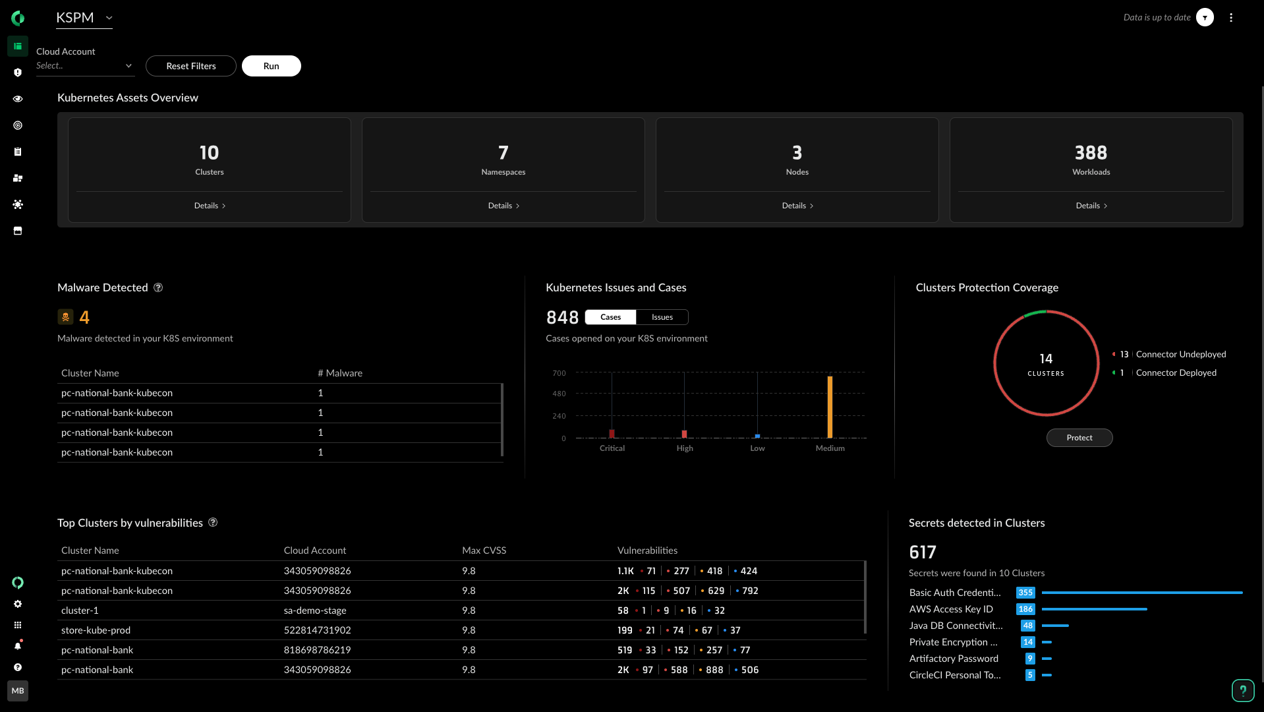
Task: Open Details for Clusters card
Action: click(x=210, y=206)
